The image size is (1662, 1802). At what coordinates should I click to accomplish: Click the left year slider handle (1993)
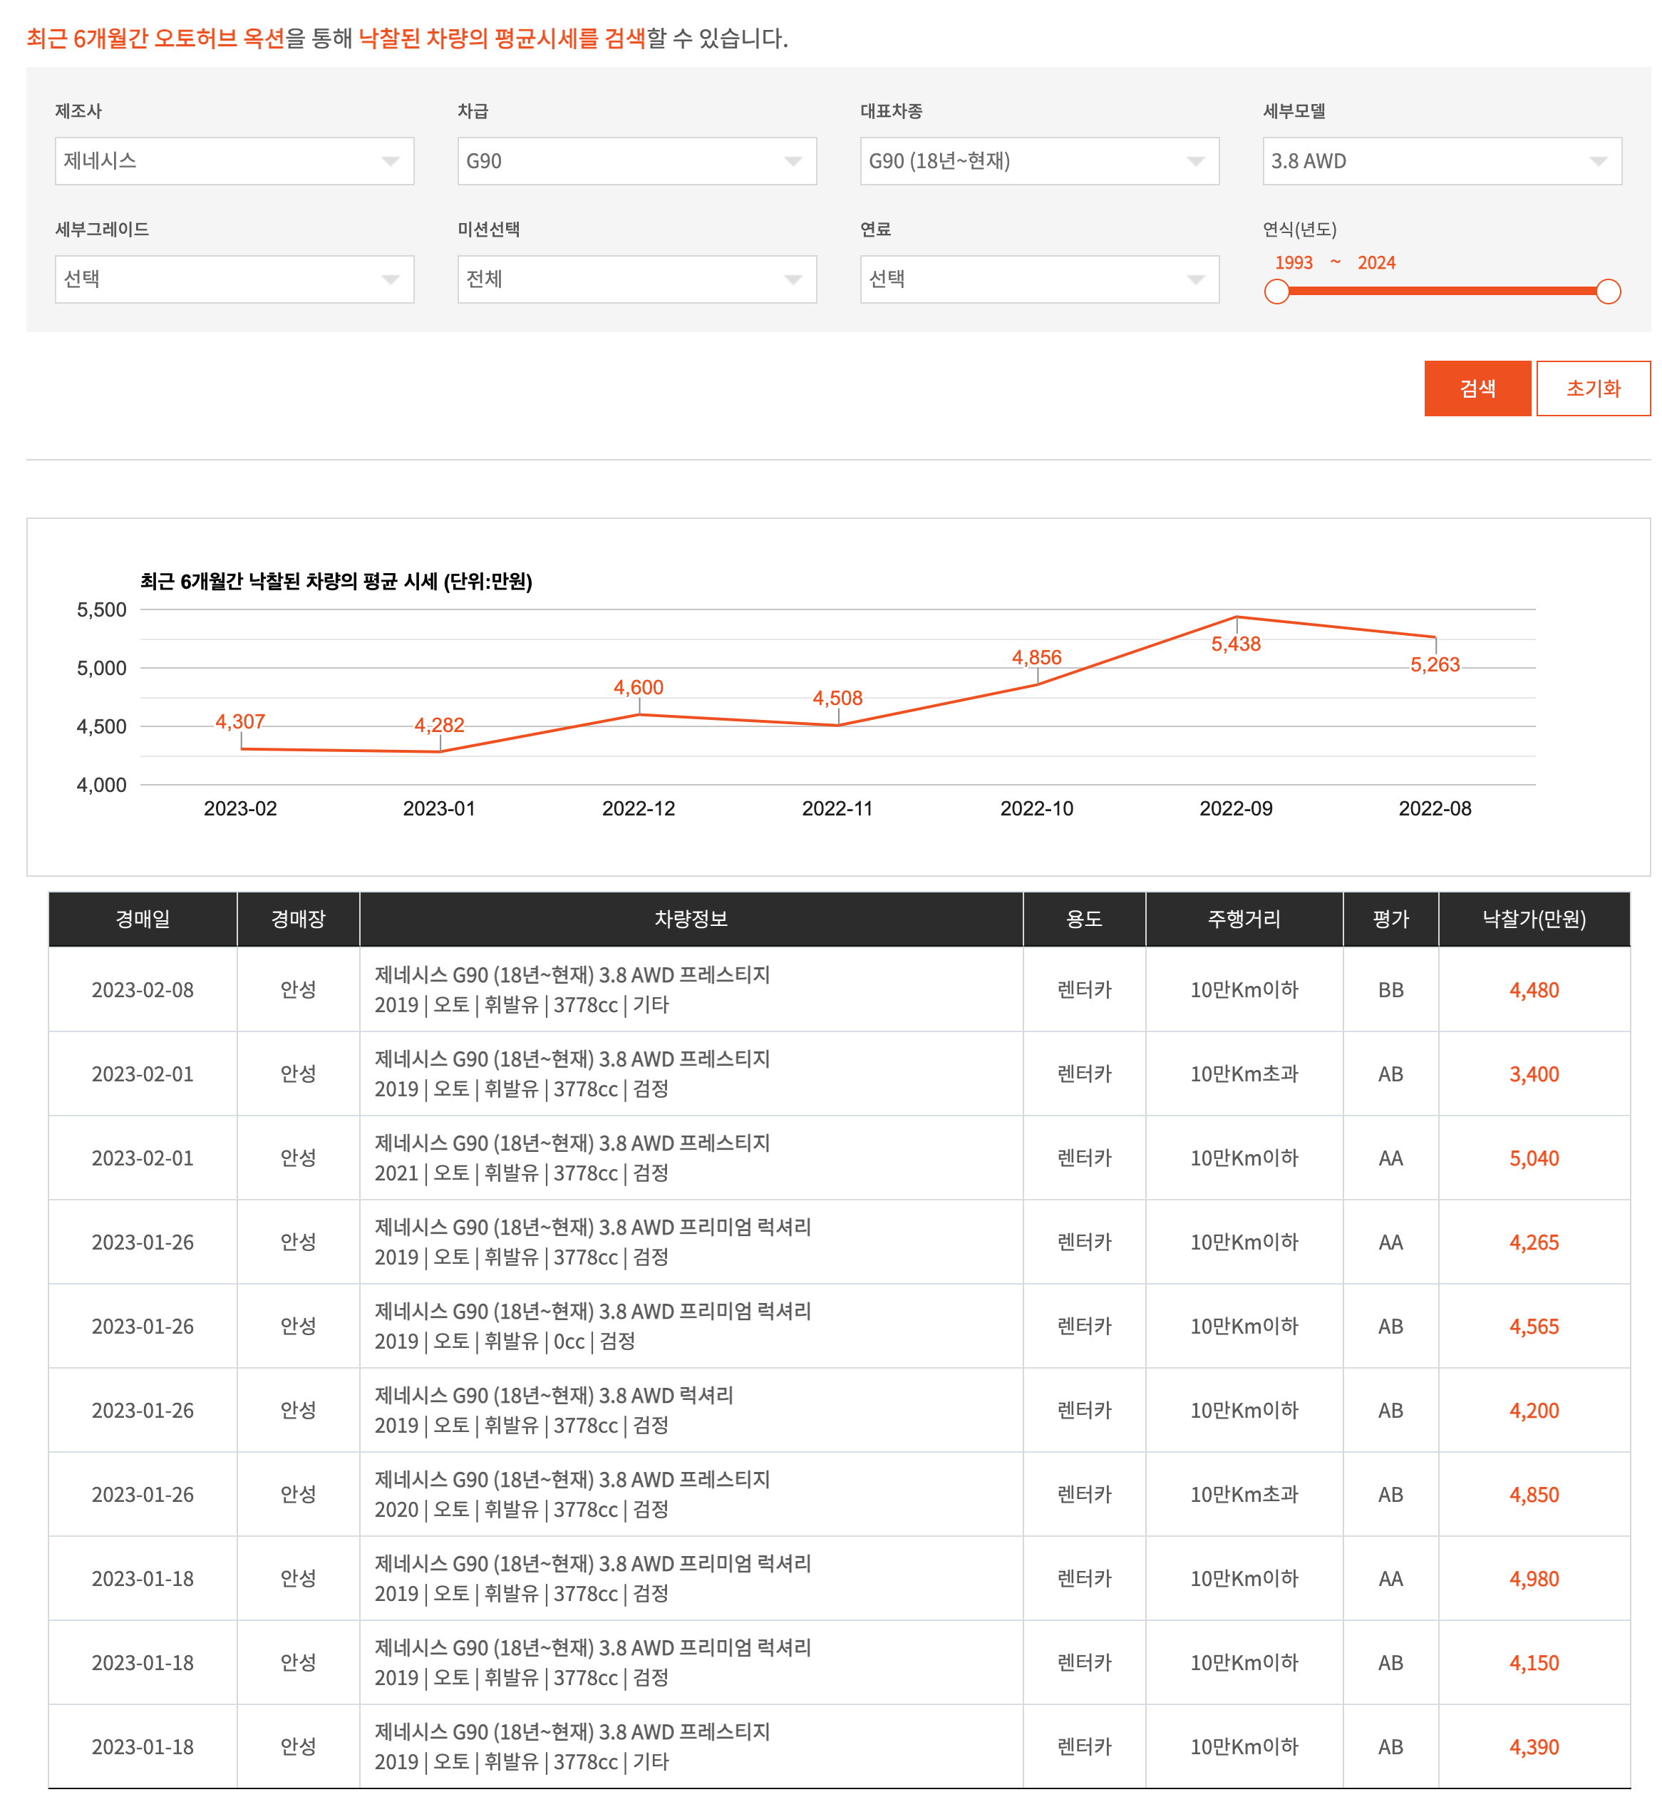pos(1276,292)
